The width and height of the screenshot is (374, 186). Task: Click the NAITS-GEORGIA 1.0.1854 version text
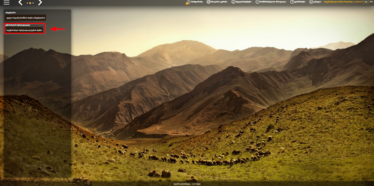(187, 184)
